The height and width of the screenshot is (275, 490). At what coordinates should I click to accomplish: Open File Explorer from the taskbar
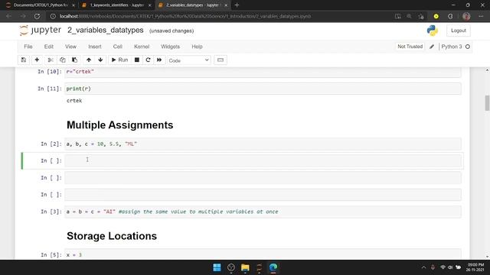[x=245, y=267]
